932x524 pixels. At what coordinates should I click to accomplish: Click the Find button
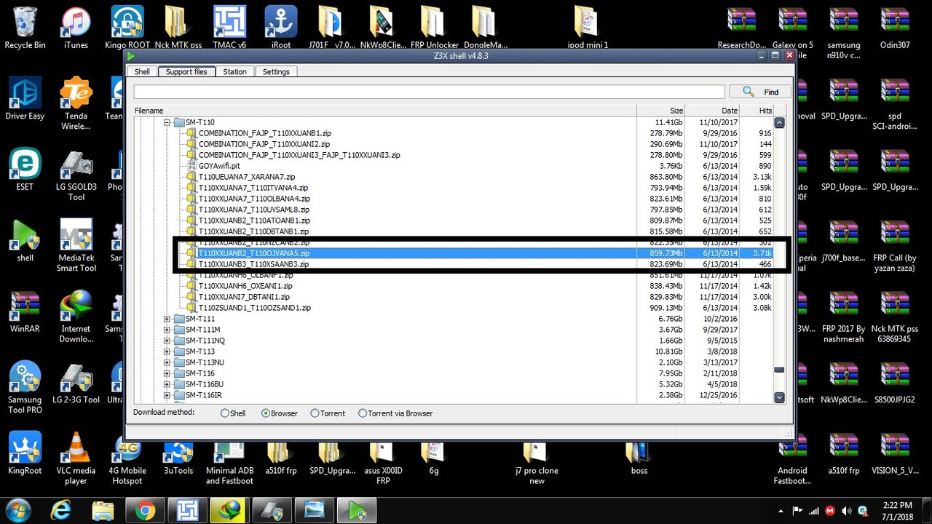[x=759, y=92]
